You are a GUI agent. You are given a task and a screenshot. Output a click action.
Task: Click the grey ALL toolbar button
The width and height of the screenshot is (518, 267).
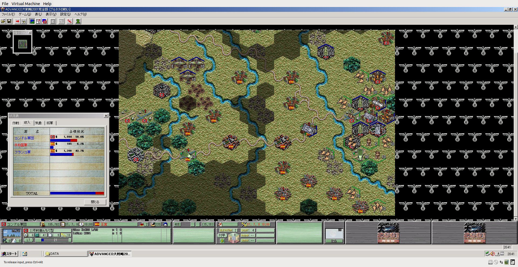point(62,21)
